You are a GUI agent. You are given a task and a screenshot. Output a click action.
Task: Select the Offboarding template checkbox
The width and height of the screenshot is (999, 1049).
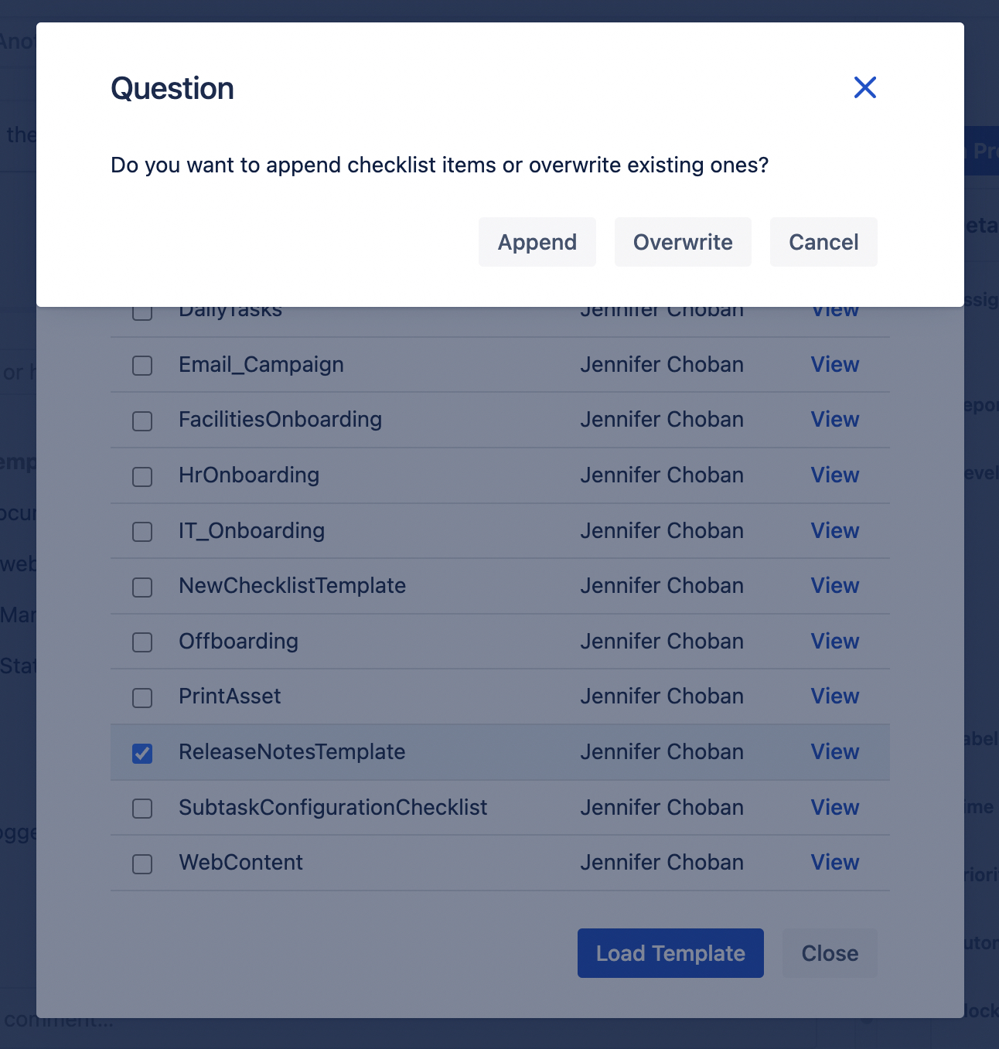pos(142,642)
